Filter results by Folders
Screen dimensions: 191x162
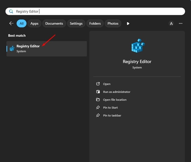95,23
